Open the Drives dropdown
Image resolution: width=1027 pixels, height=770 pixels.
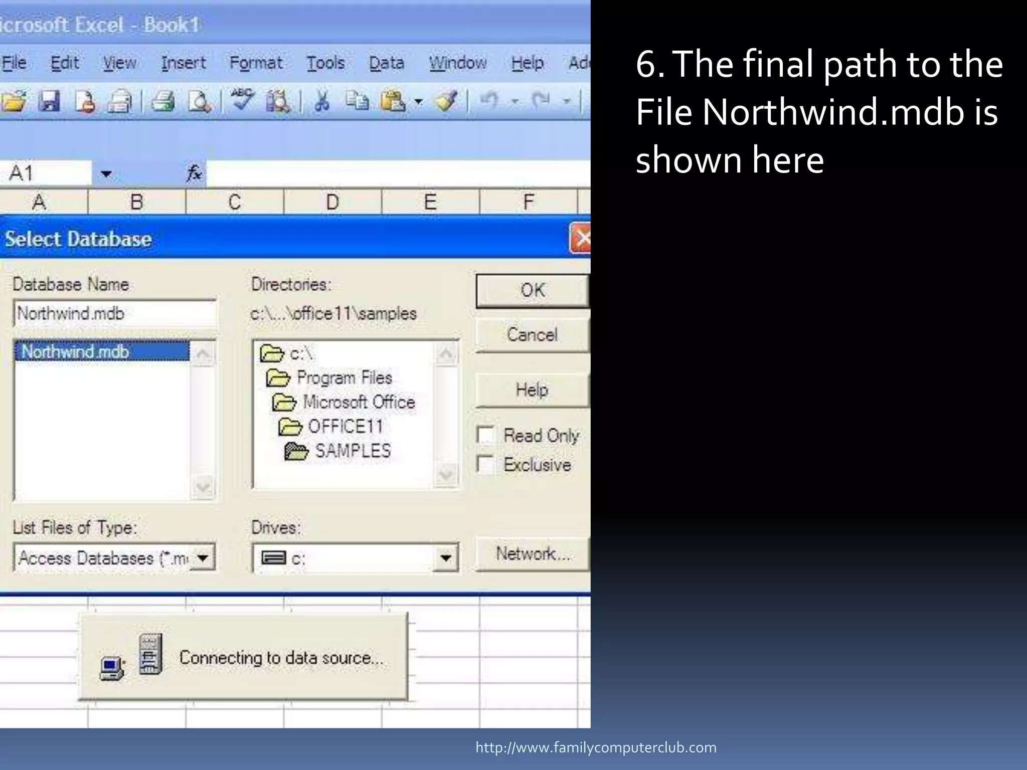(445, 557)
